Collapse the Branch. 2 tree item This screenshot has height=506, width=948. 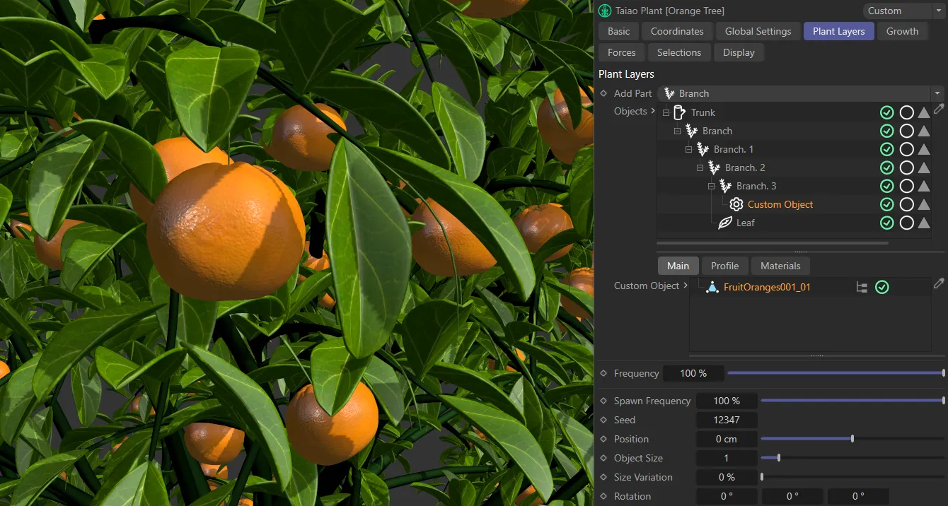click(700, 167)
